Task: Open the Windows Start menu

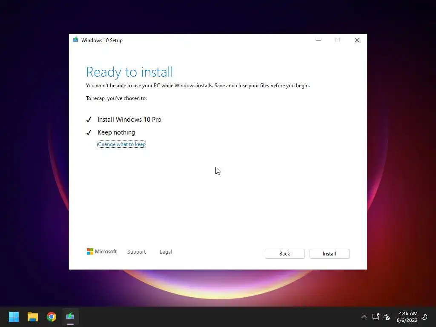Action: pyautogui.click(x=14, y=316)
